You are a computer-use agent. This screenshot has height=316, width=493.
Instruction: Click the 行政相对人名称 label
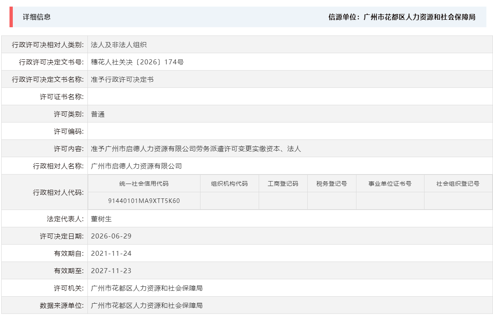pyautogui.click(x=58, y=166)
